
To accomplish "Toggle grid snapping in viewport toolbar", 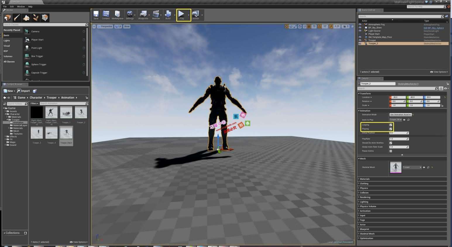I will [309, 26].
